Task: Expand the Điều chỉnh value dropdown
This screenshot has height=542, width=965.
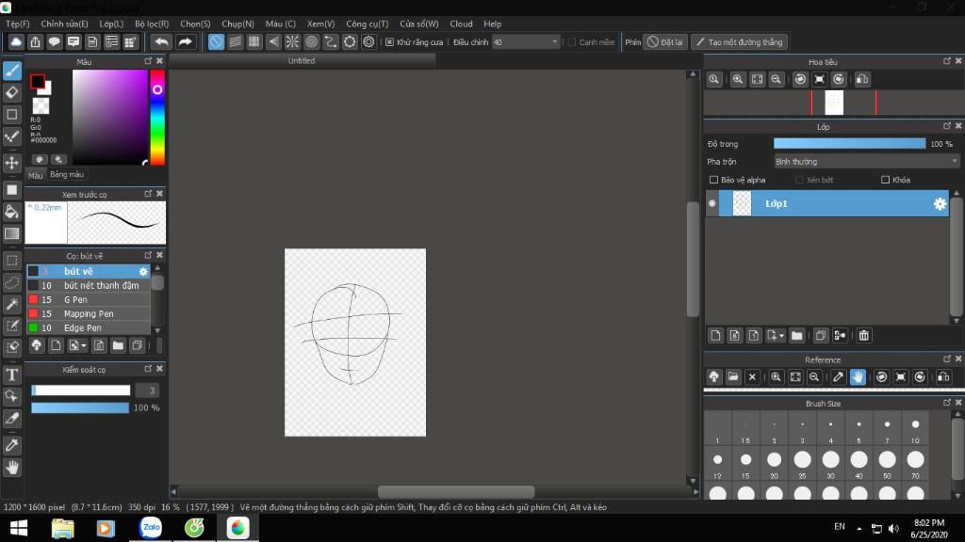Action: 554,42
